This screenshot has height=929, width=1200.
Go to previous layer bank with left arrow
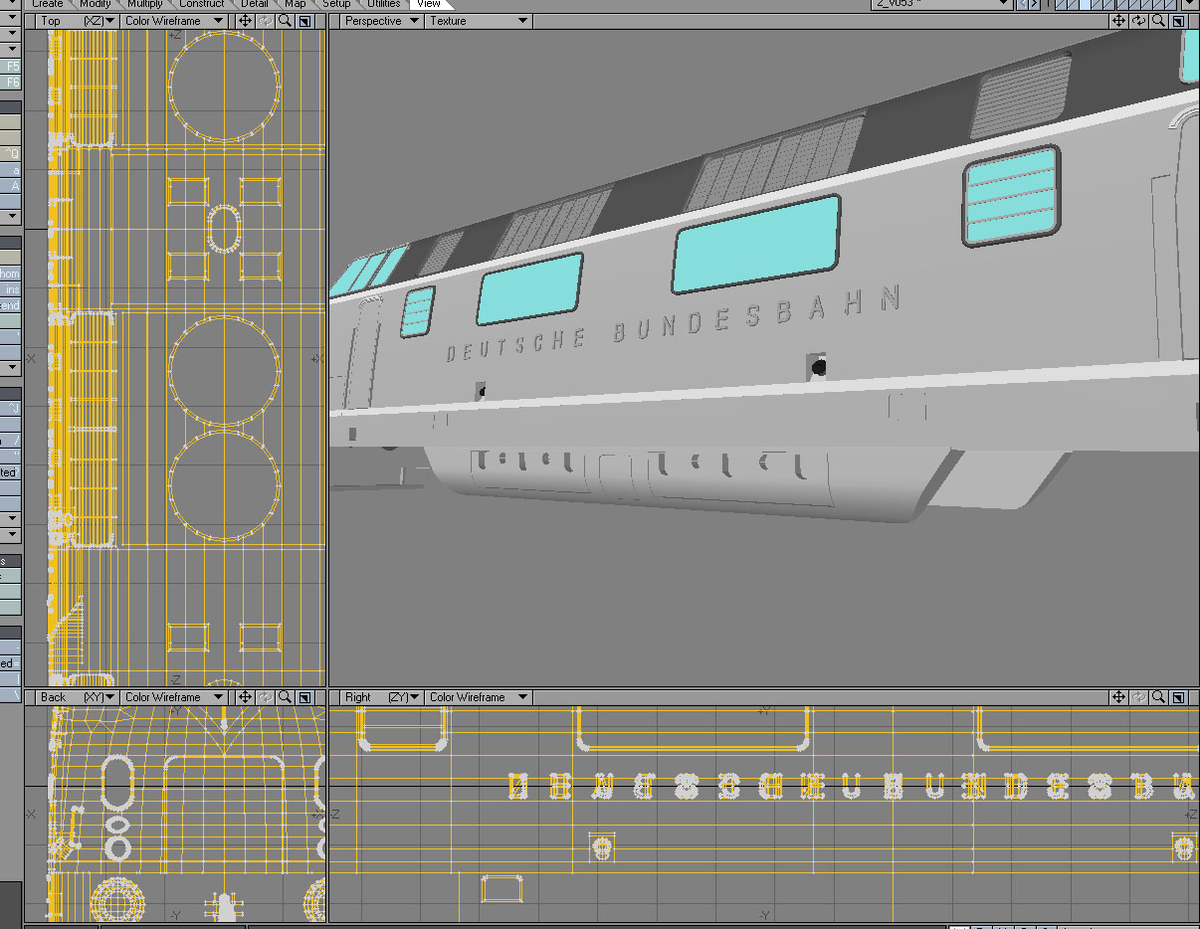pos(1023,4)
